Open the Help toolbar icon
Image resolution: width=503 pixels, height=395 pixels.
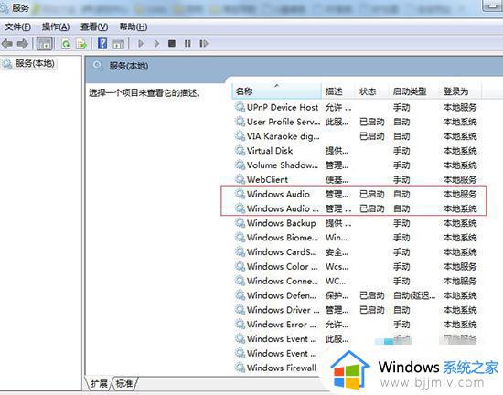pos(102,43)
